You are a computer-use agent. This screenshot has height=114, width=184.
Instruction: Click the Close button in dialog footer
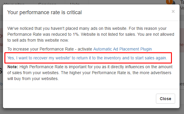[165, 99]
